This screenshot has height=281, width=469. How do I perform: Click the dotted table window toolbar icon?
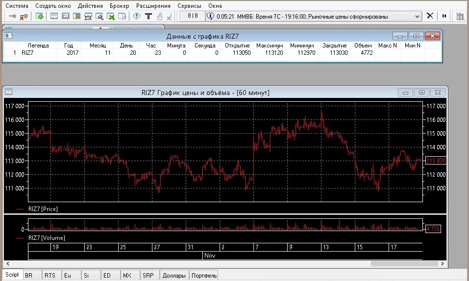(x=66, y=16)
